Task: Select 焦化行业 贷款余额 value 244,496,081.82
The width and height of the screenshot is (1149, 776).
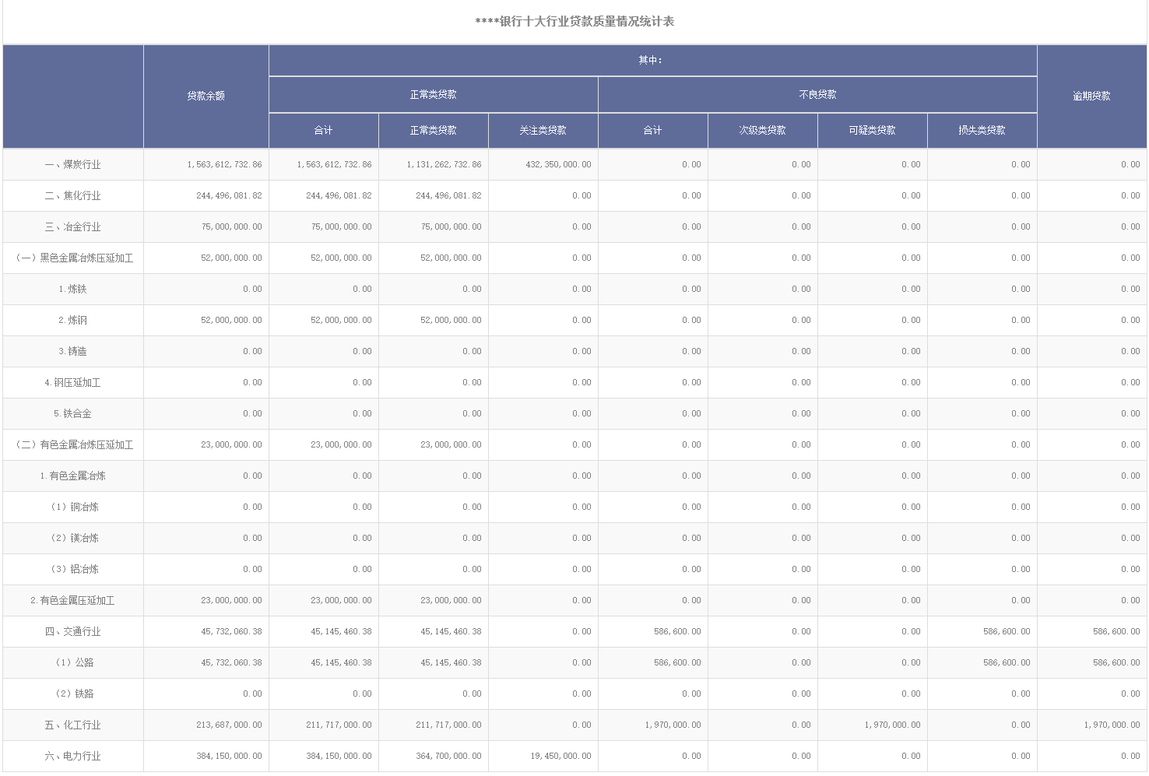Action: (229, 195)
